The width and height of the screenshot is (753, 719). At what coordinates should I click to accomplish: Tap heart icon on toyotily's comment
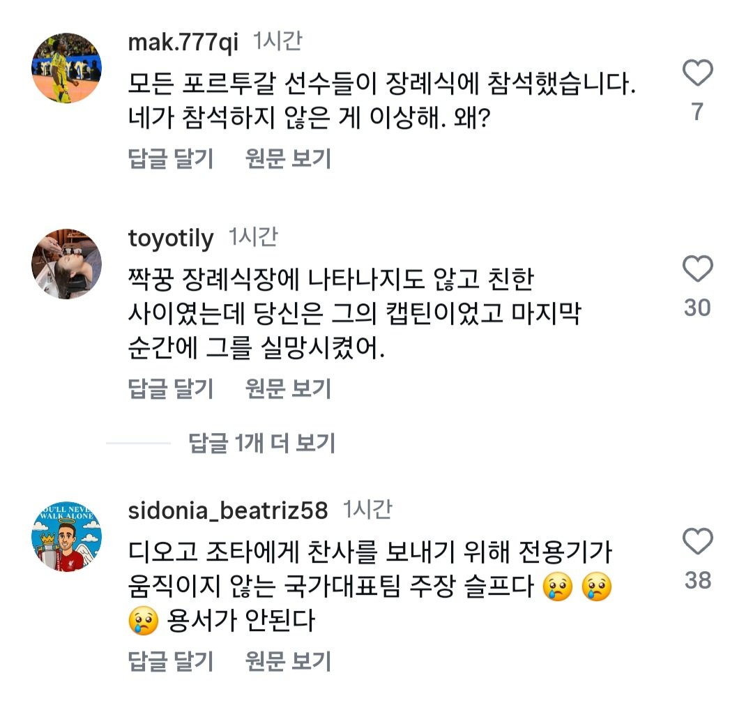coord(697,269)
